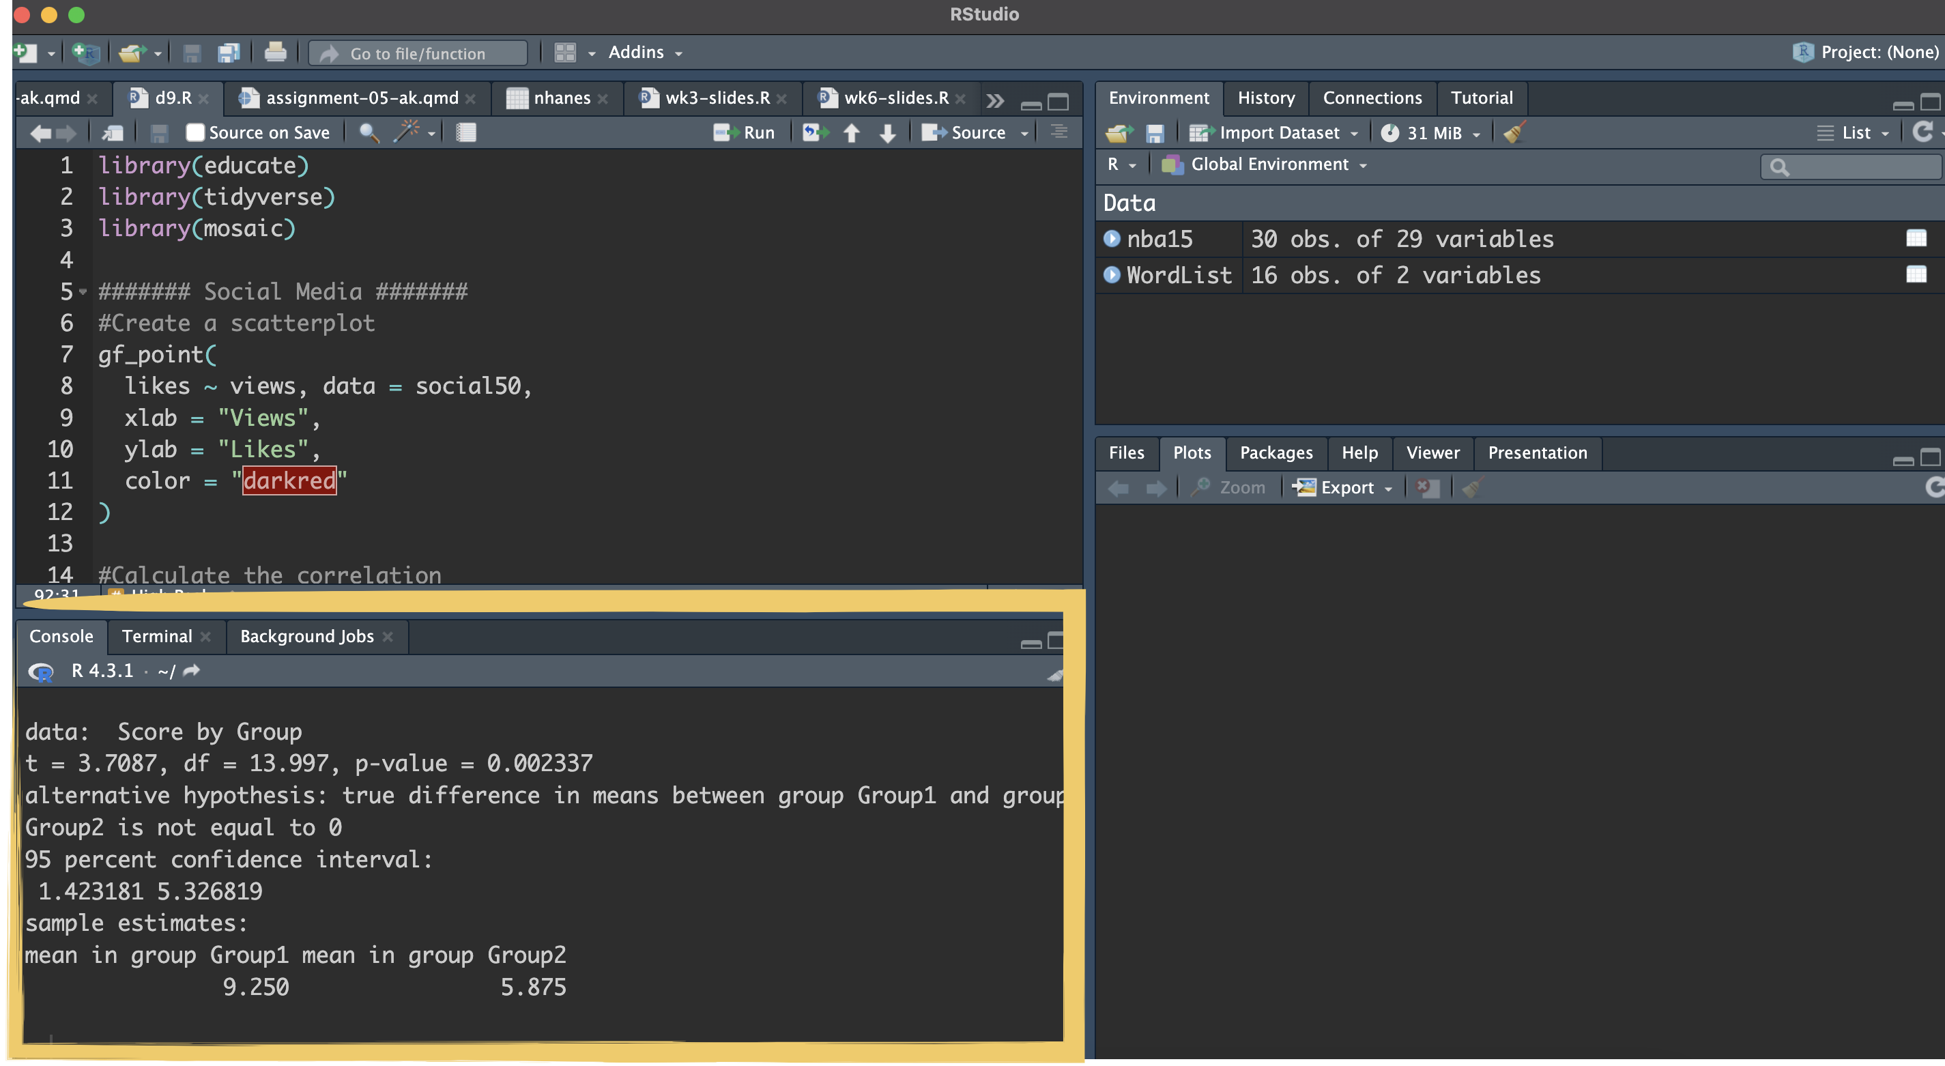Click the clear environment broom icon

click(x=1514, y=132)
